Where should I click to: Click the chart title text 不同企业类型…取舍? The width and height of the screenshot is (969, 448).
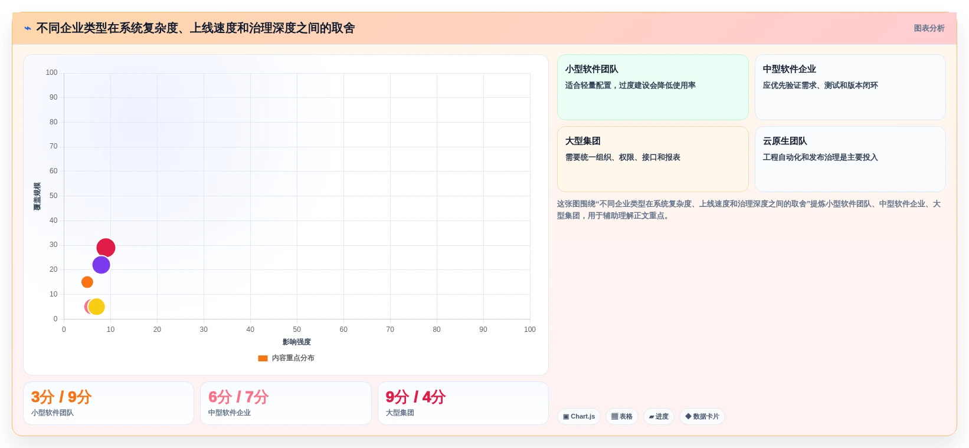pos(195,28)
